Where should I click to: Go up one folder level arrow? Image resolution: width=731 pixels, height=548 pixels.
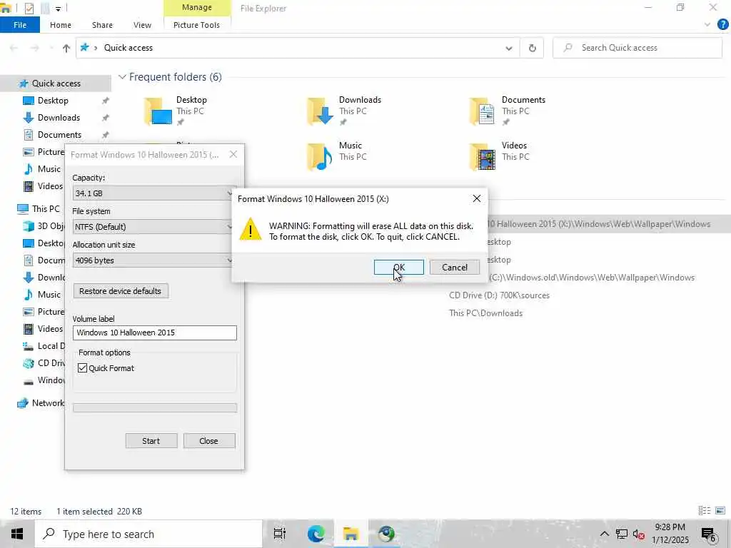(x=66, y=48)
